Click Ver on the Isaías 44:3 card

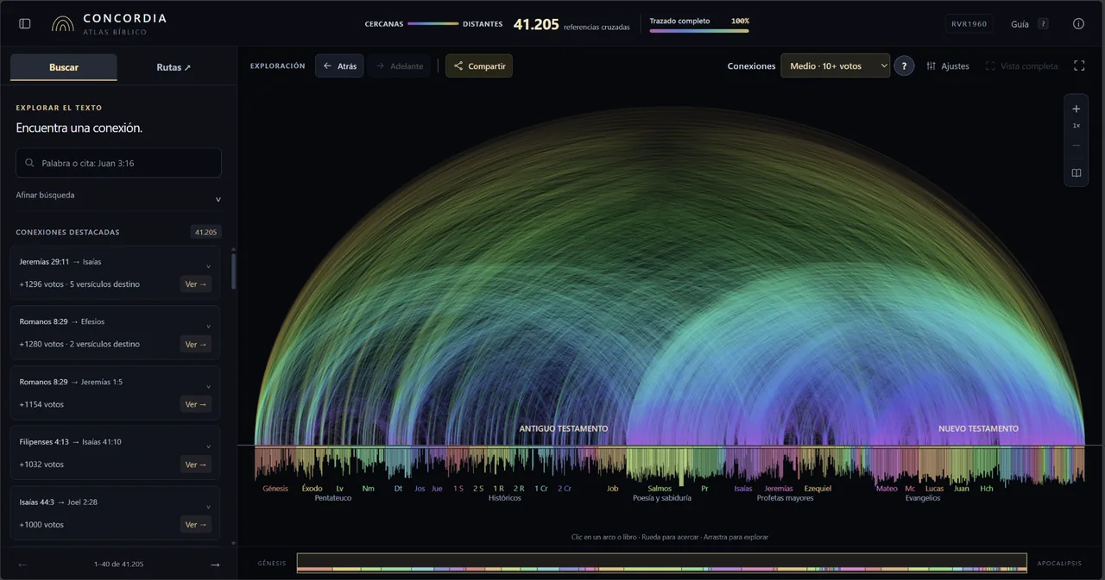(x=196, y=525)
